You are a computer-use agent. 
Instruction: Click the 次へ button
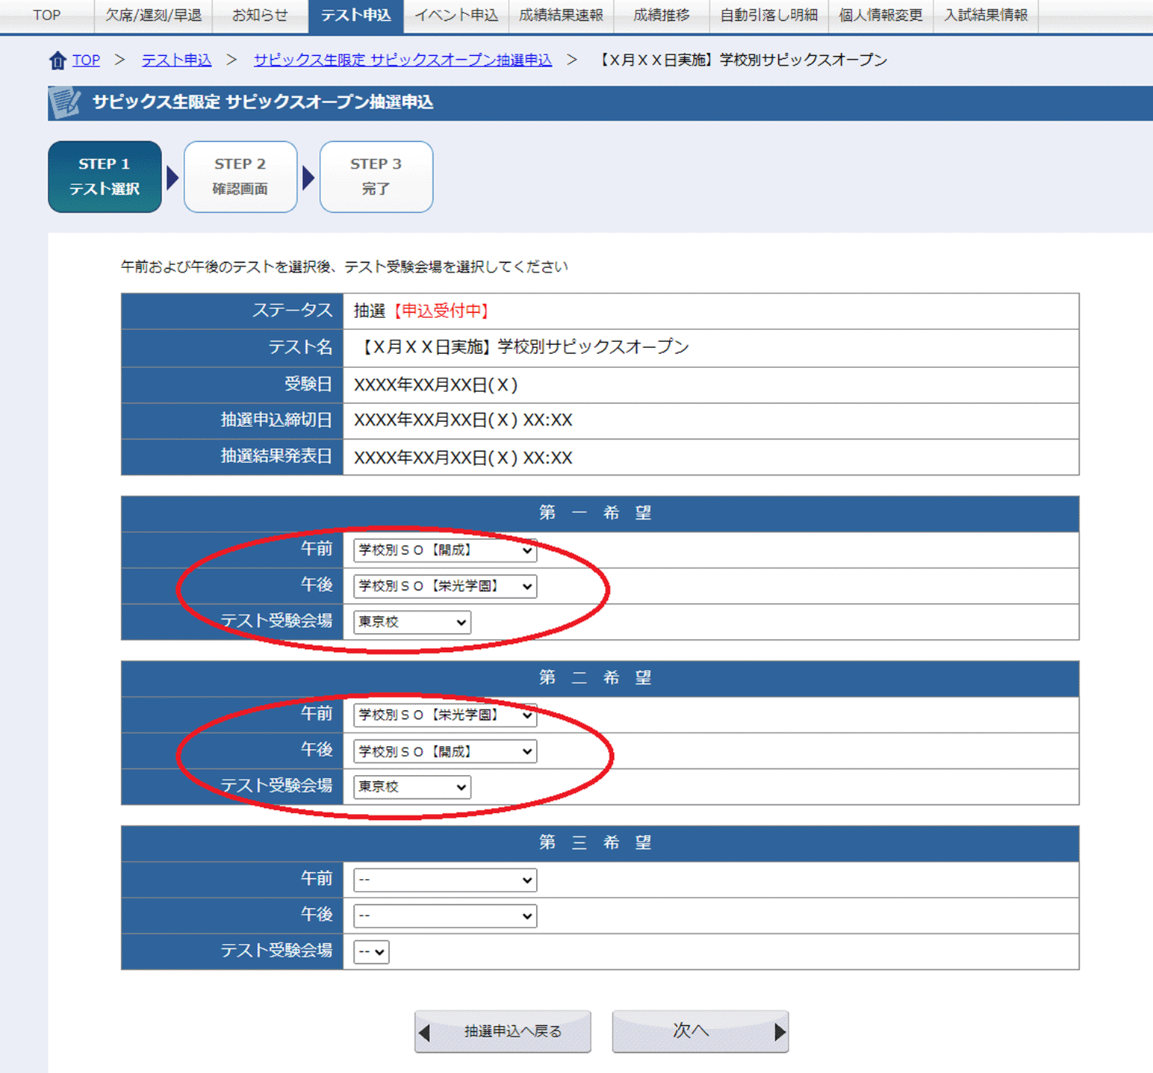pos(700,1032)
